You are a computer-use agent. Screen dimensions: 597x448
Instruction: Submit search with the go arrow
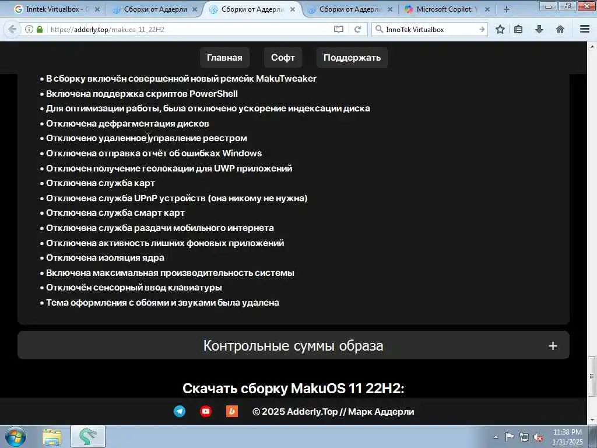[482, 29]
